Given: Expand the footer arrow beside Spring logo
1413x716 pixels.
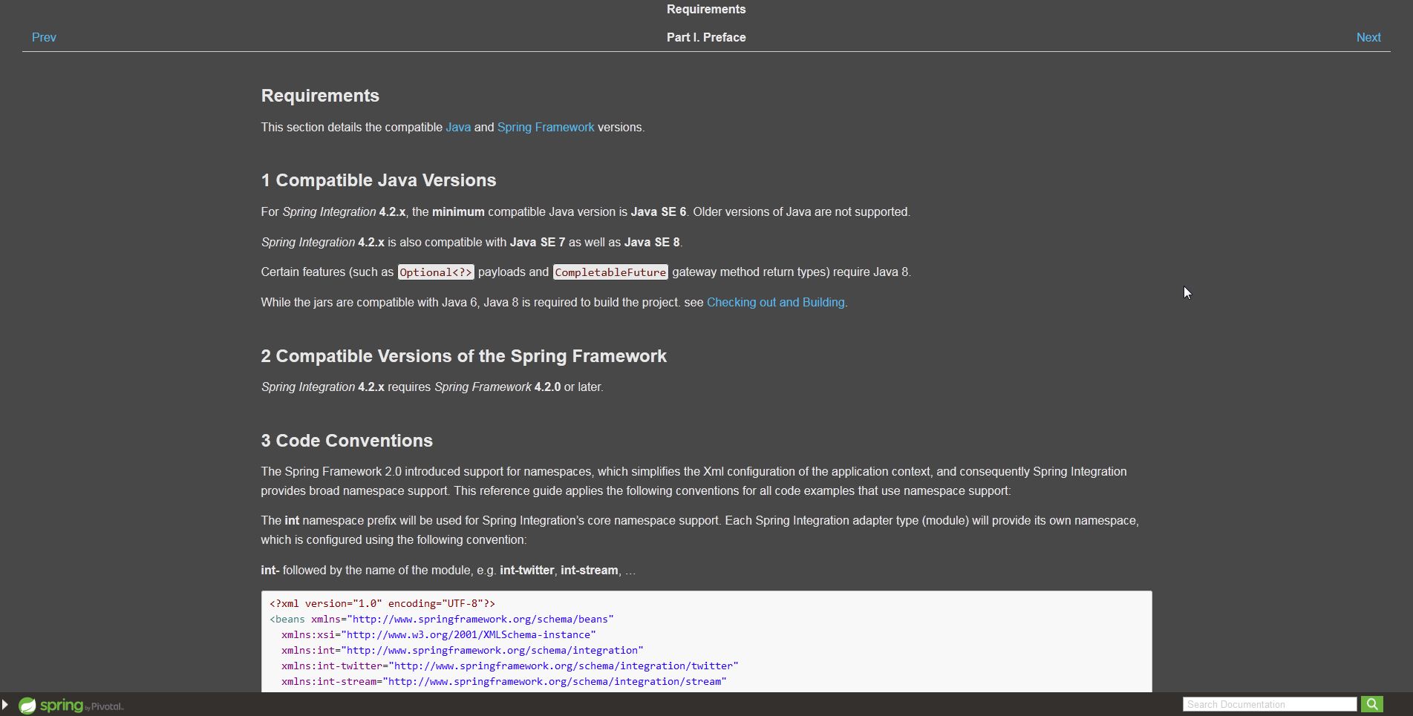Looking at the screenshot, I should [5, 704].
